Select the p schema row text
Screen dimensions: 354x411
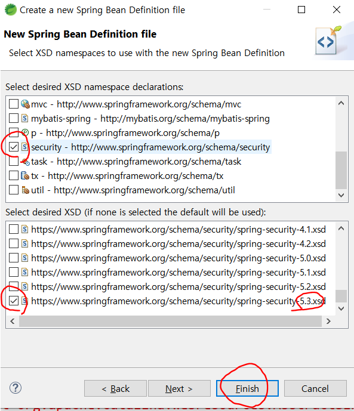tap(125, 133)
